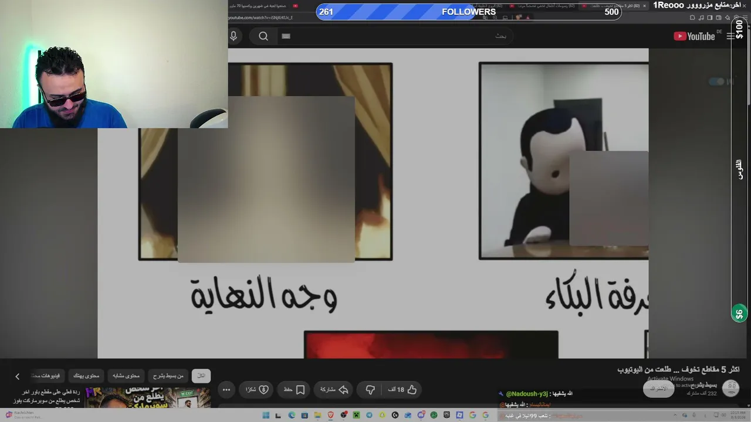Click the YouTube search magnifier button

pyautogui.click(x=263, y=36)
